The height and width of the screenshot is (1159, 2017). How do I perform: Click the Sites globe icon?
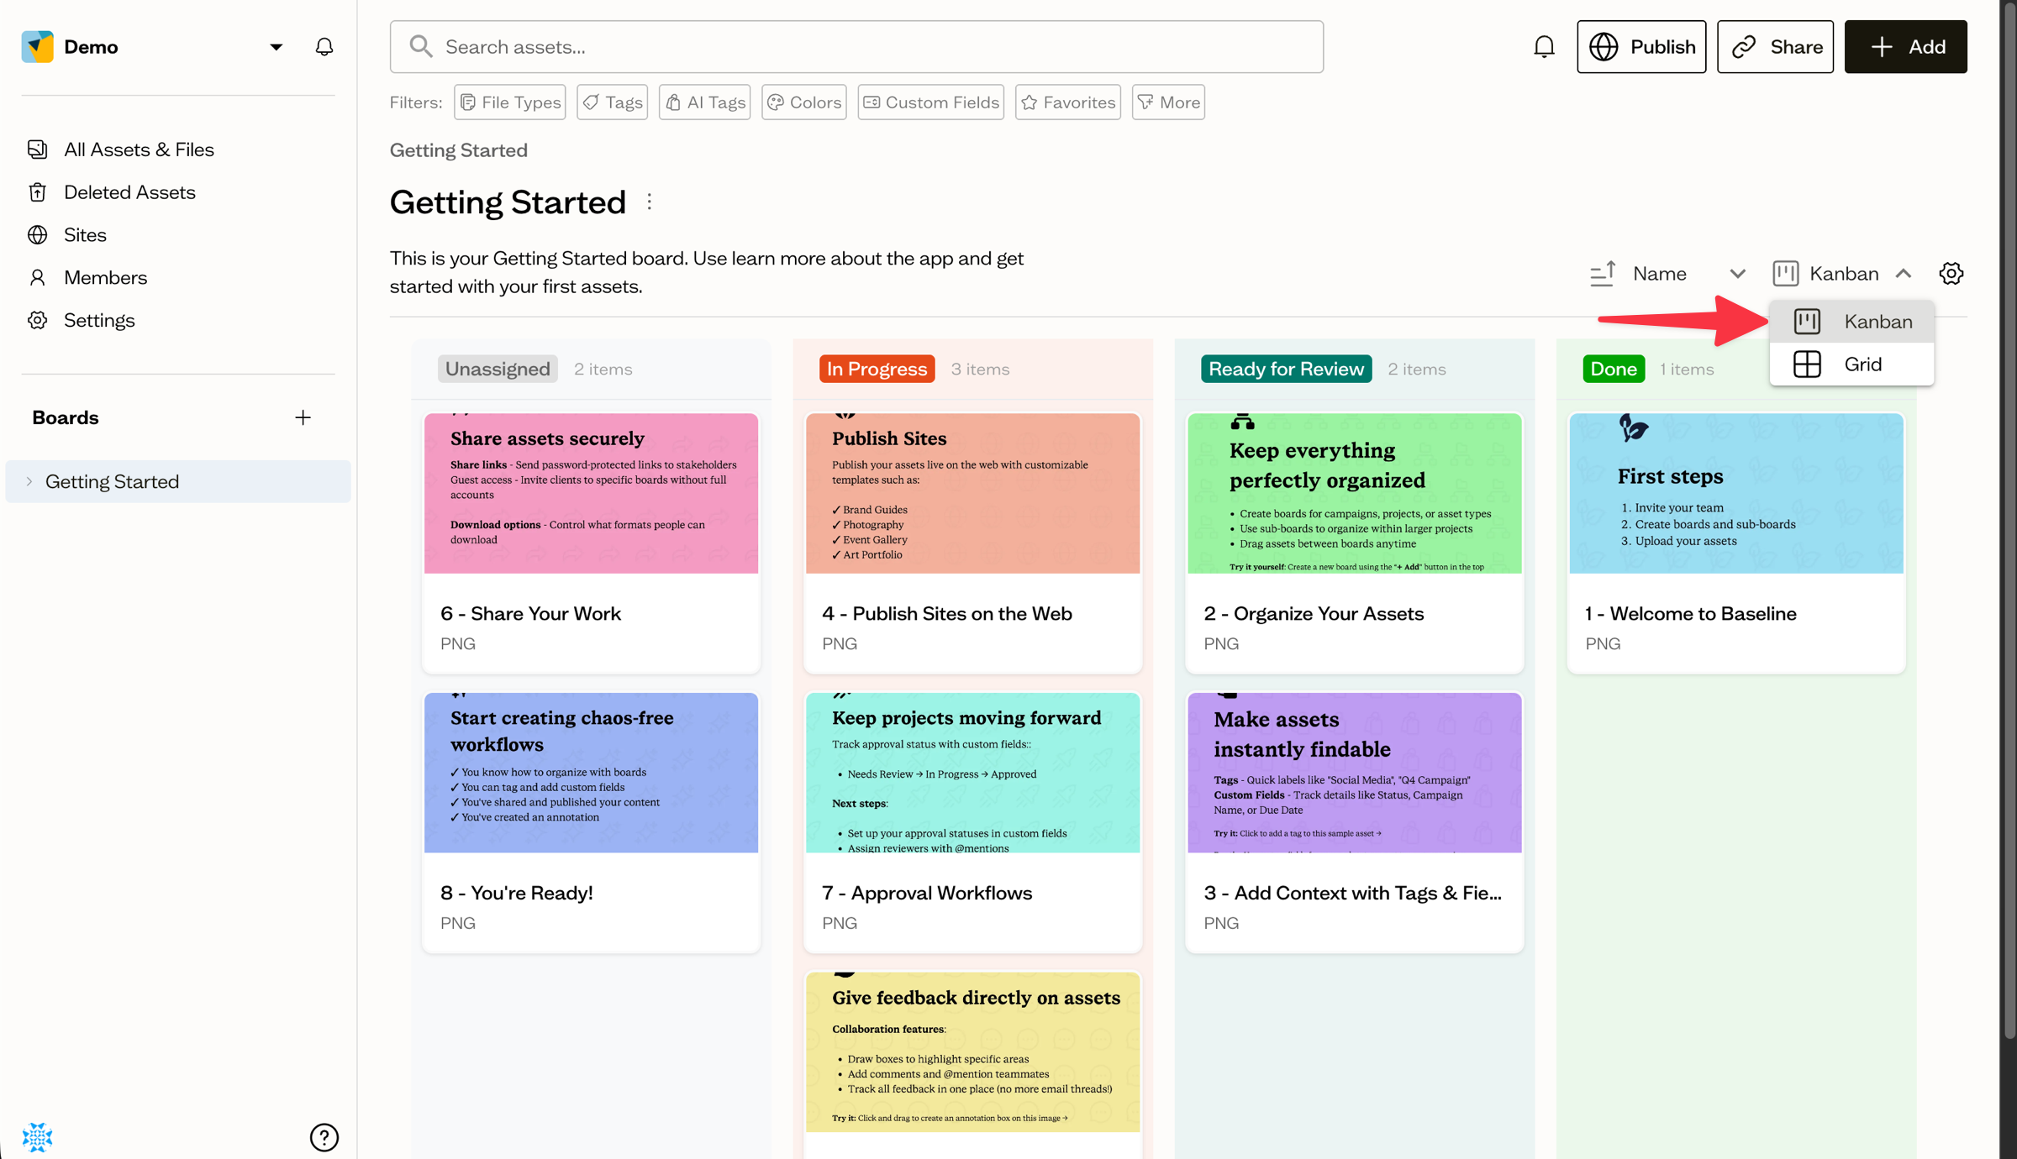click(37, 235)
